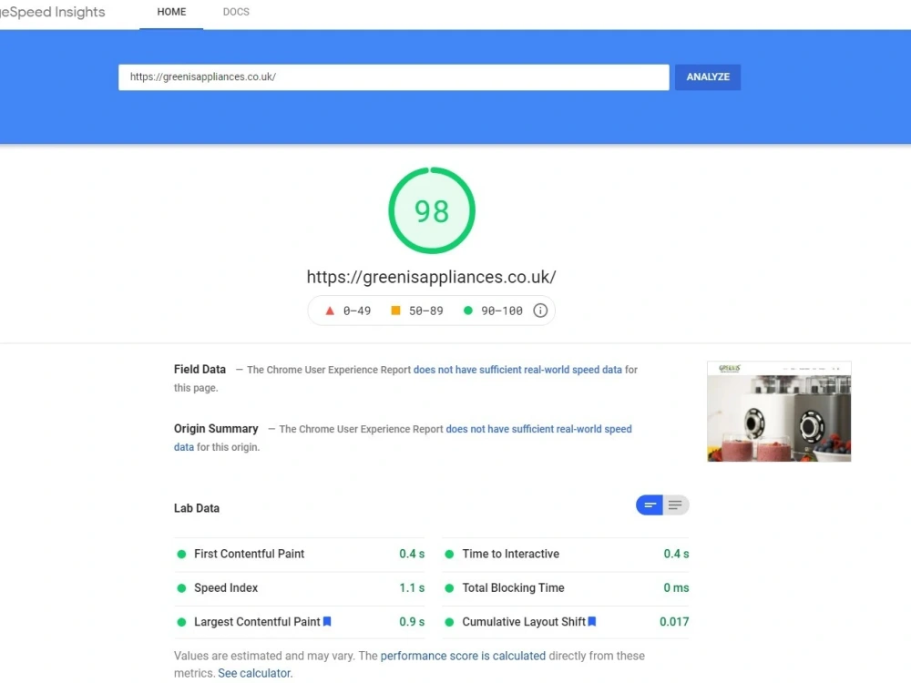The height and width of the screenshot is (683, 911).
Task: Open the score range info icon
Action: pyautogui.click(x=540, y=311)
